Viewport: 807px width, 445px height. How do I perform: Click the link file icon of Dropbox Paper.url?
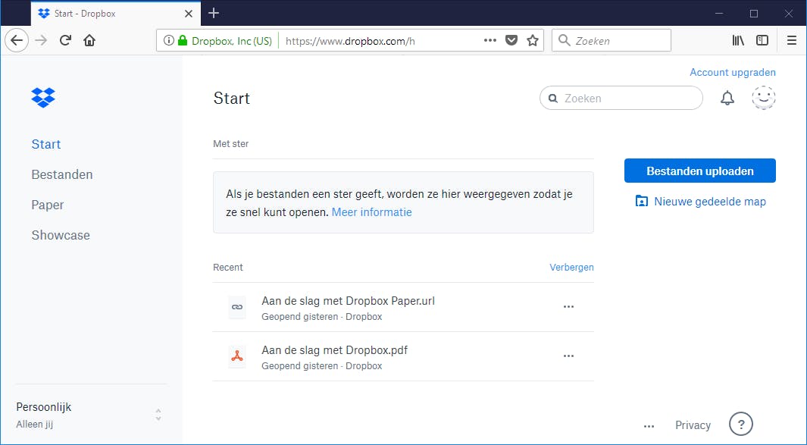(237, 307)
